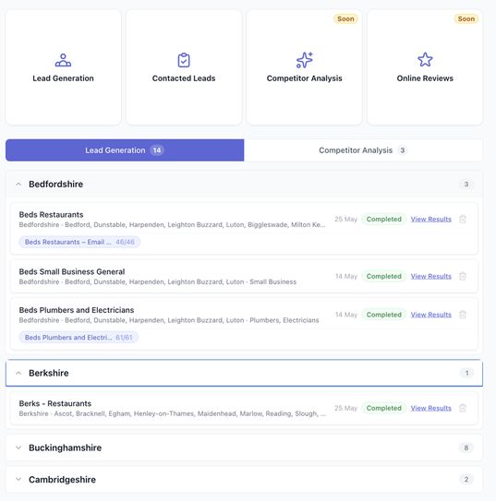The width and height of the screenshot is (496, 501).
Task: Click 14 May date on Beds Plumbers and Electricians
Action: (346, 315)
